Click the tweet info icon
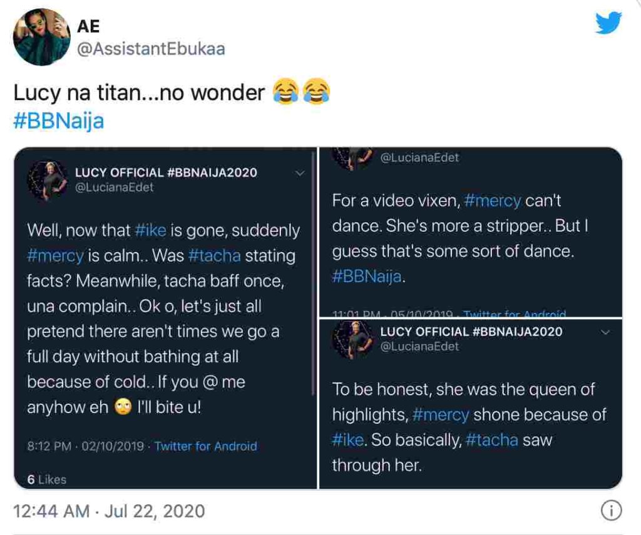The width and height of the screenshot is (641, 535). (x=610, y=511)
